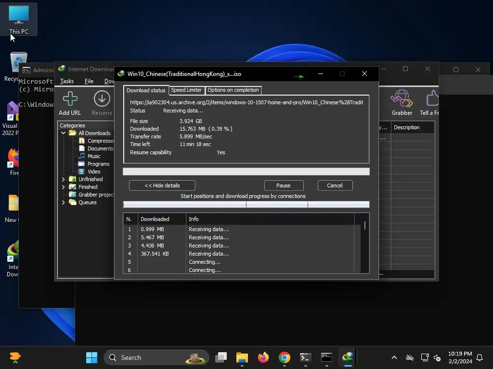Open the Grabber tool in IDM toolbar
The image size is (493, 369).
pos(402,103)
